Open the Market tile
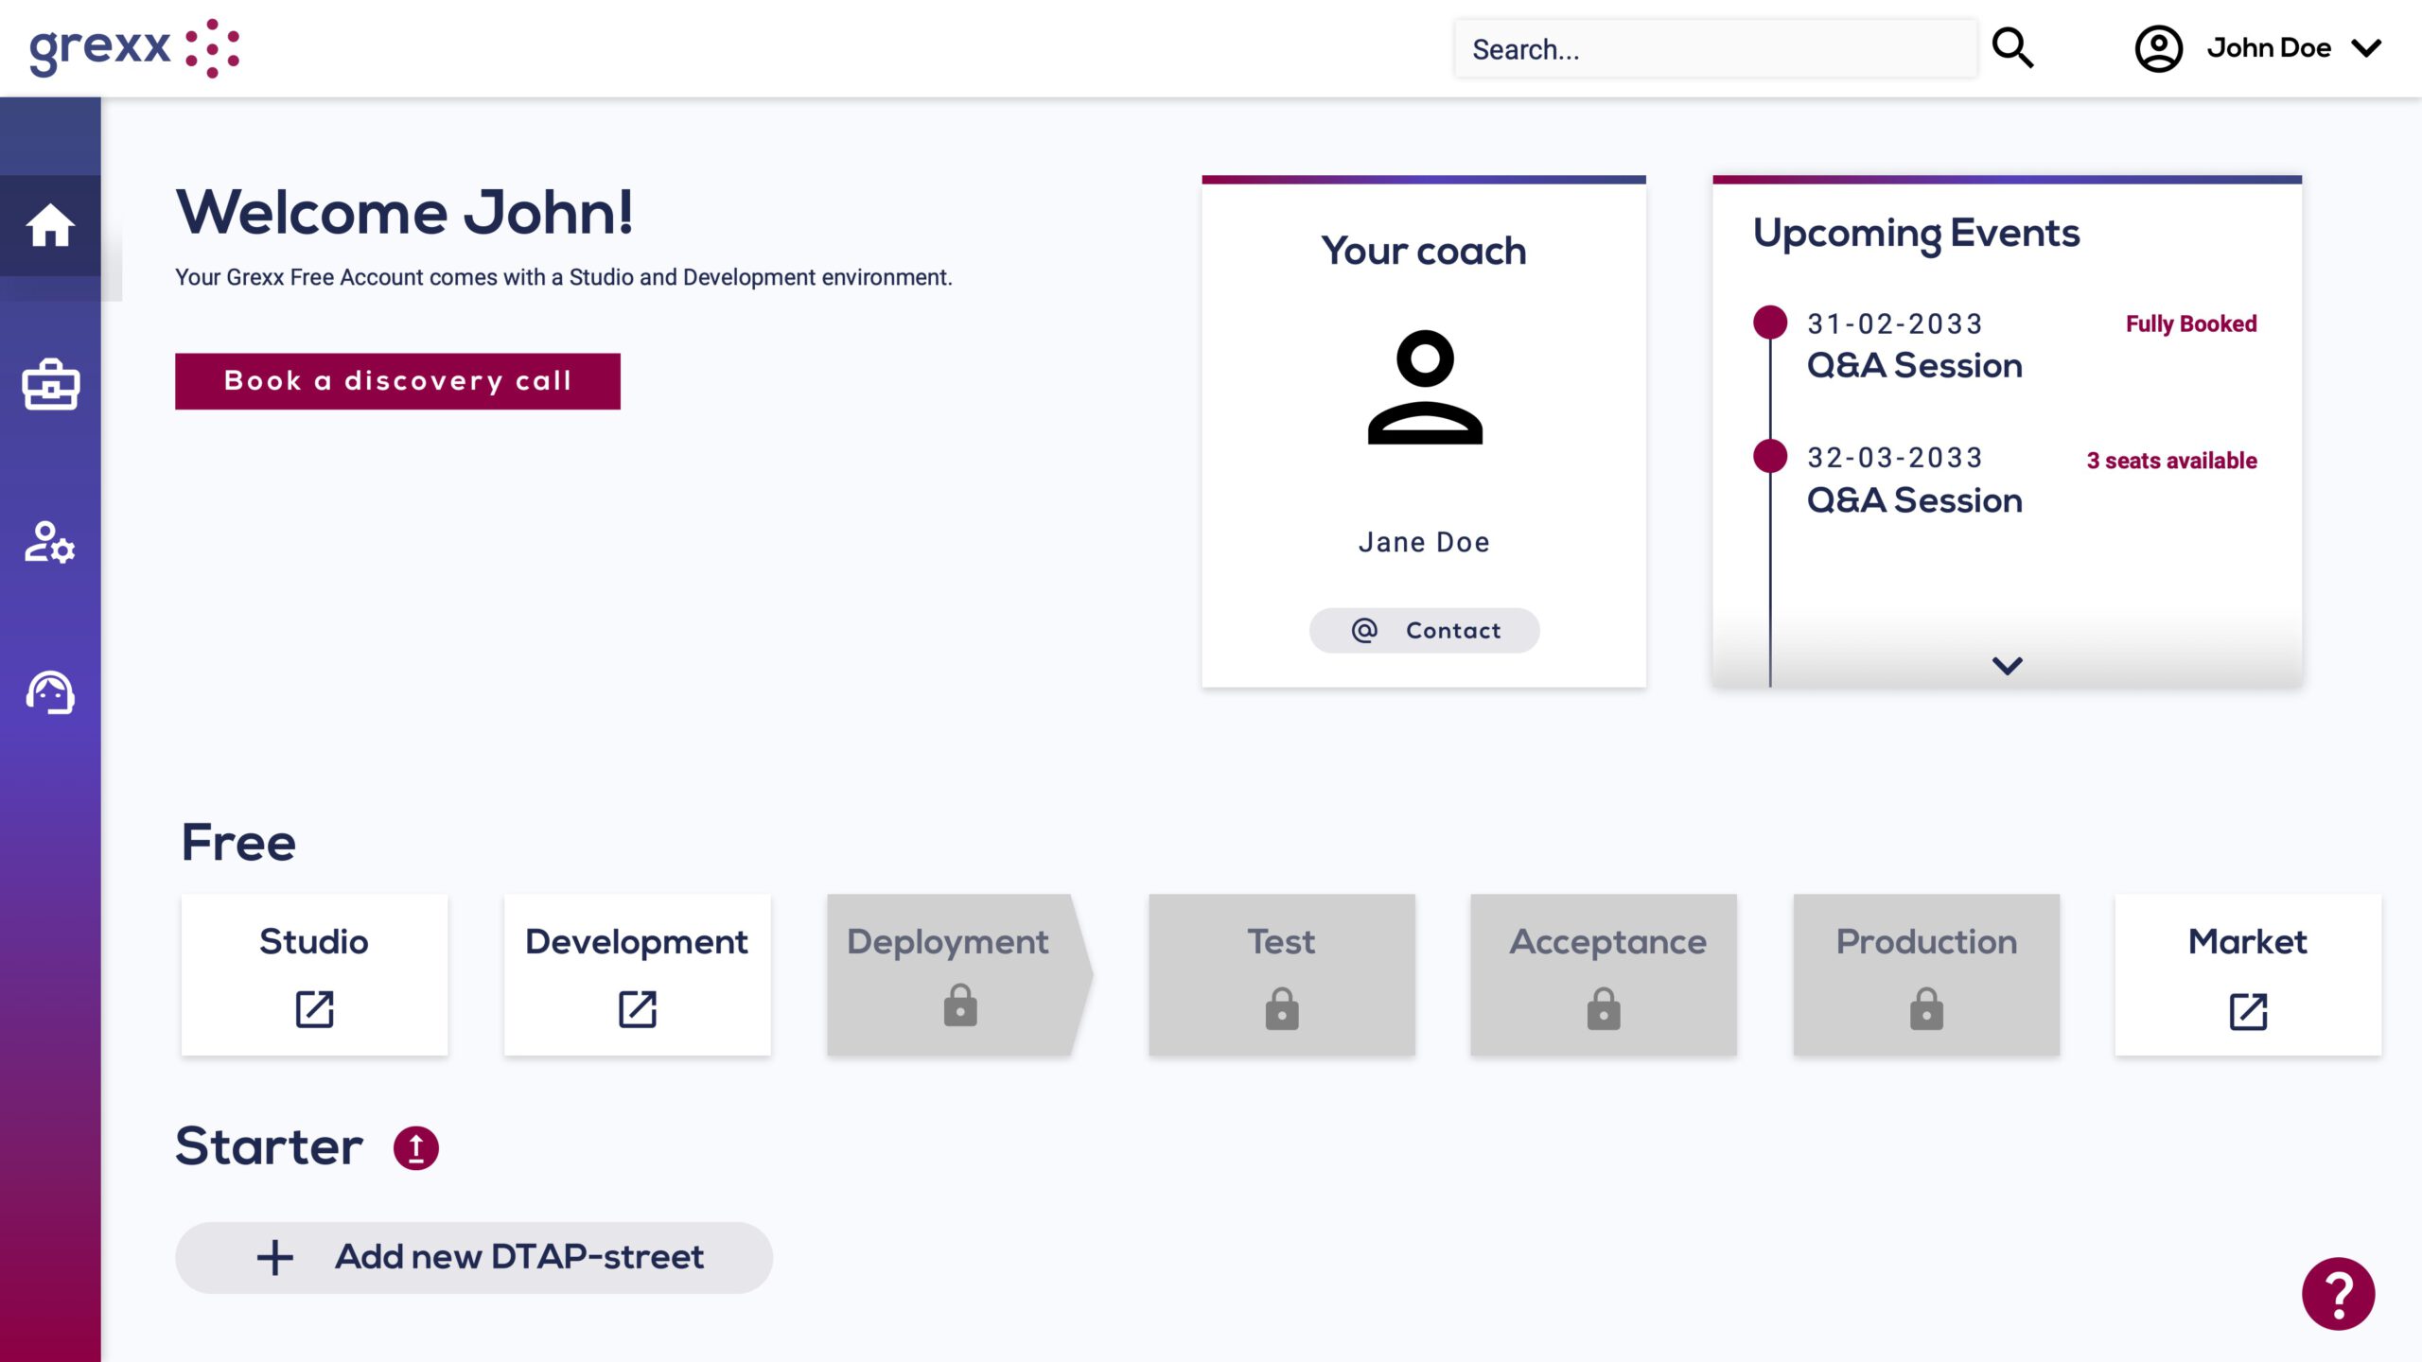This screenshot has height=1362, width=2422. 2248,974
